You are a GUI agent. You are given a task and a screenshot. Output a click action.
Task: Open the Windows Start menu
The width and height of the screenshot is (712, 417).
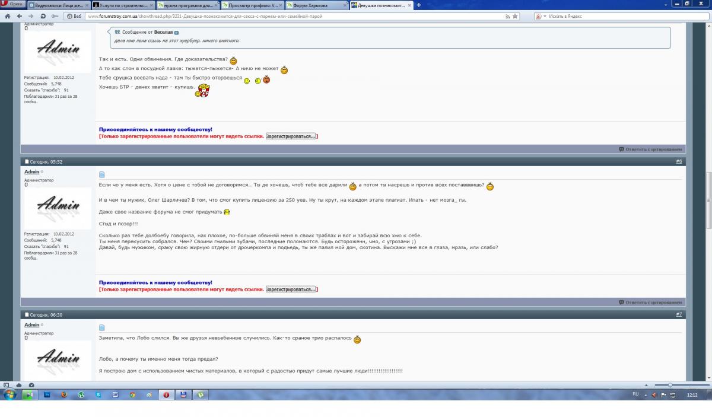click(10, 394)
